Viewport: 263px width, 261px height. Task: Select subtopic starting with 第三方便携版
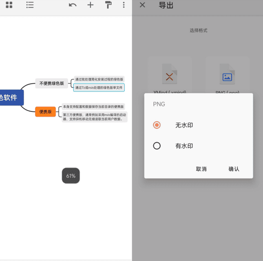tap(95, 117)
